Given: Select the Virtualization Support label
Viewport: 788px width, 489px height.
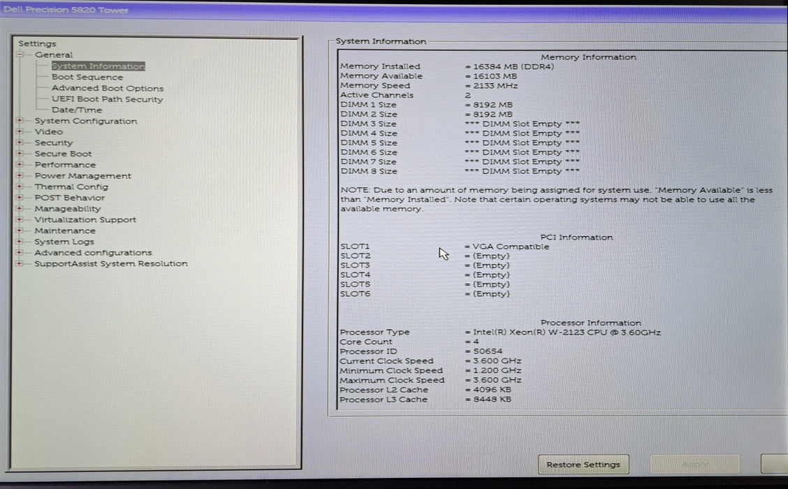Looking at the screenshot, I should coord(85,219).
